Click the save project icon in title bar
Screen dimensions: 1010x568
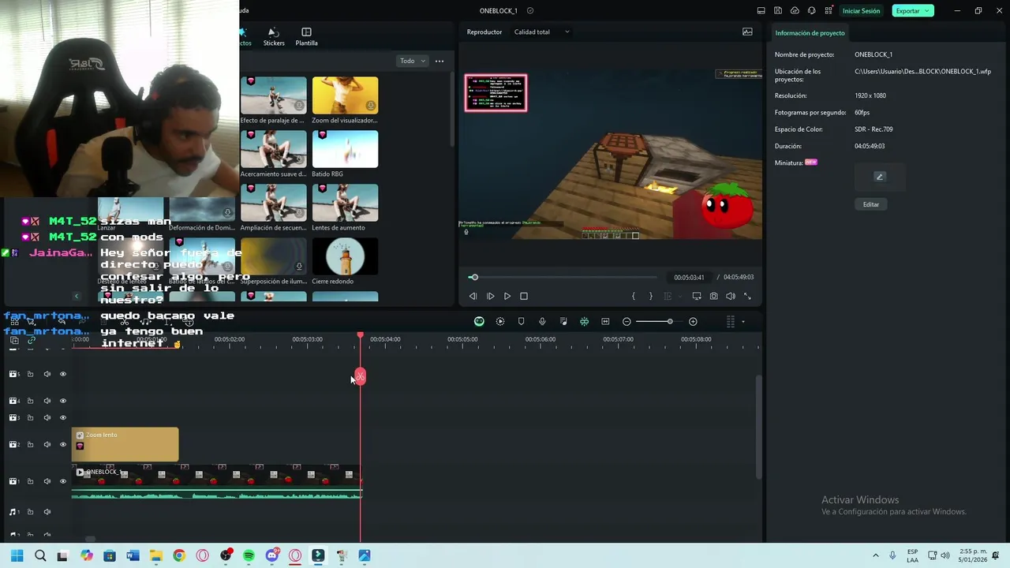point(778,10)
